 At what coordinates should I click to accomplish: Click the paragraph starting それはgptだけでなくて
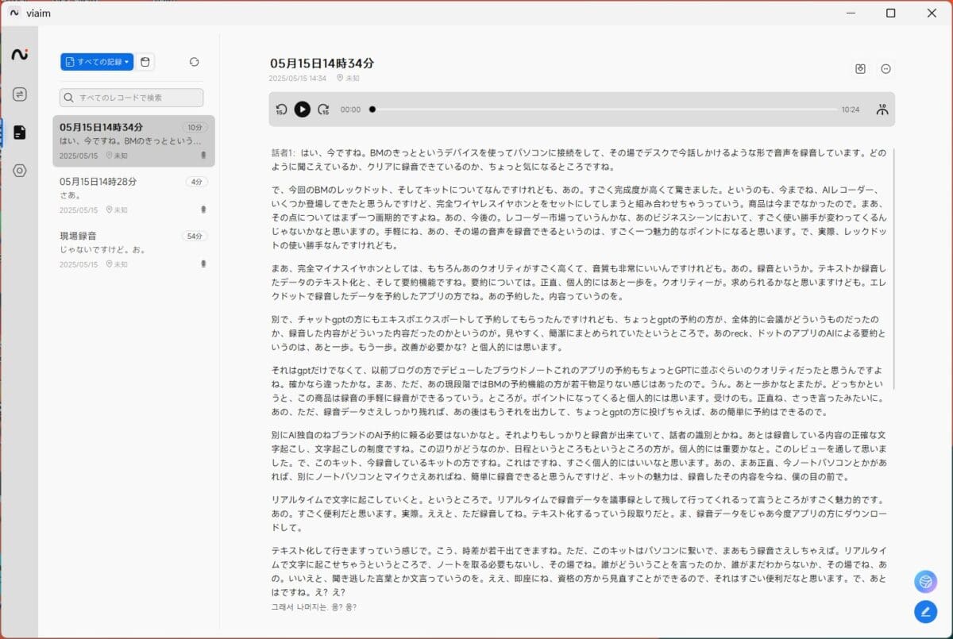point(578,391)
